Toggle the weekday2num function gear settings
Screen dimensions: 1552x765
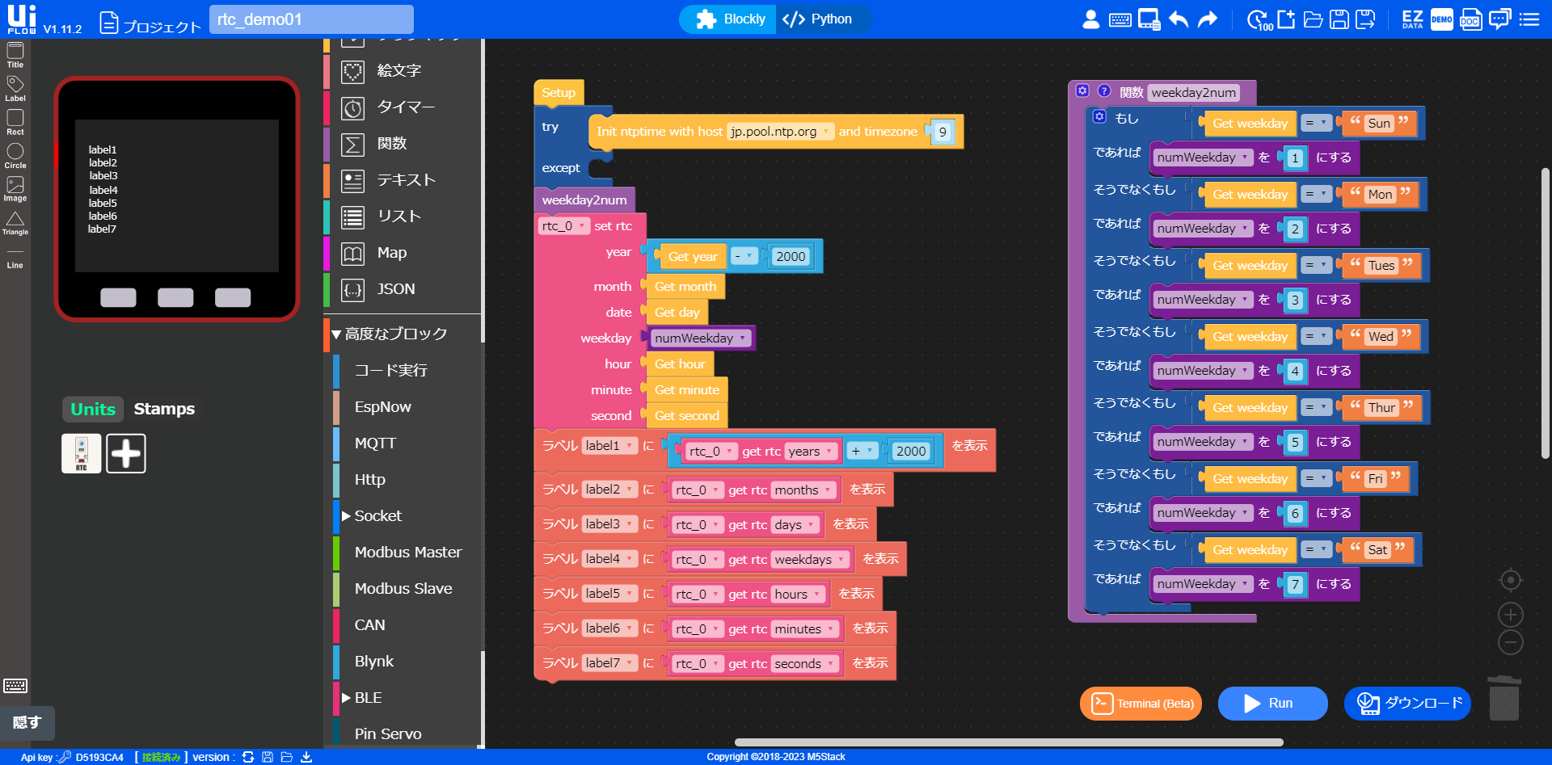[x=1082, y=91]
